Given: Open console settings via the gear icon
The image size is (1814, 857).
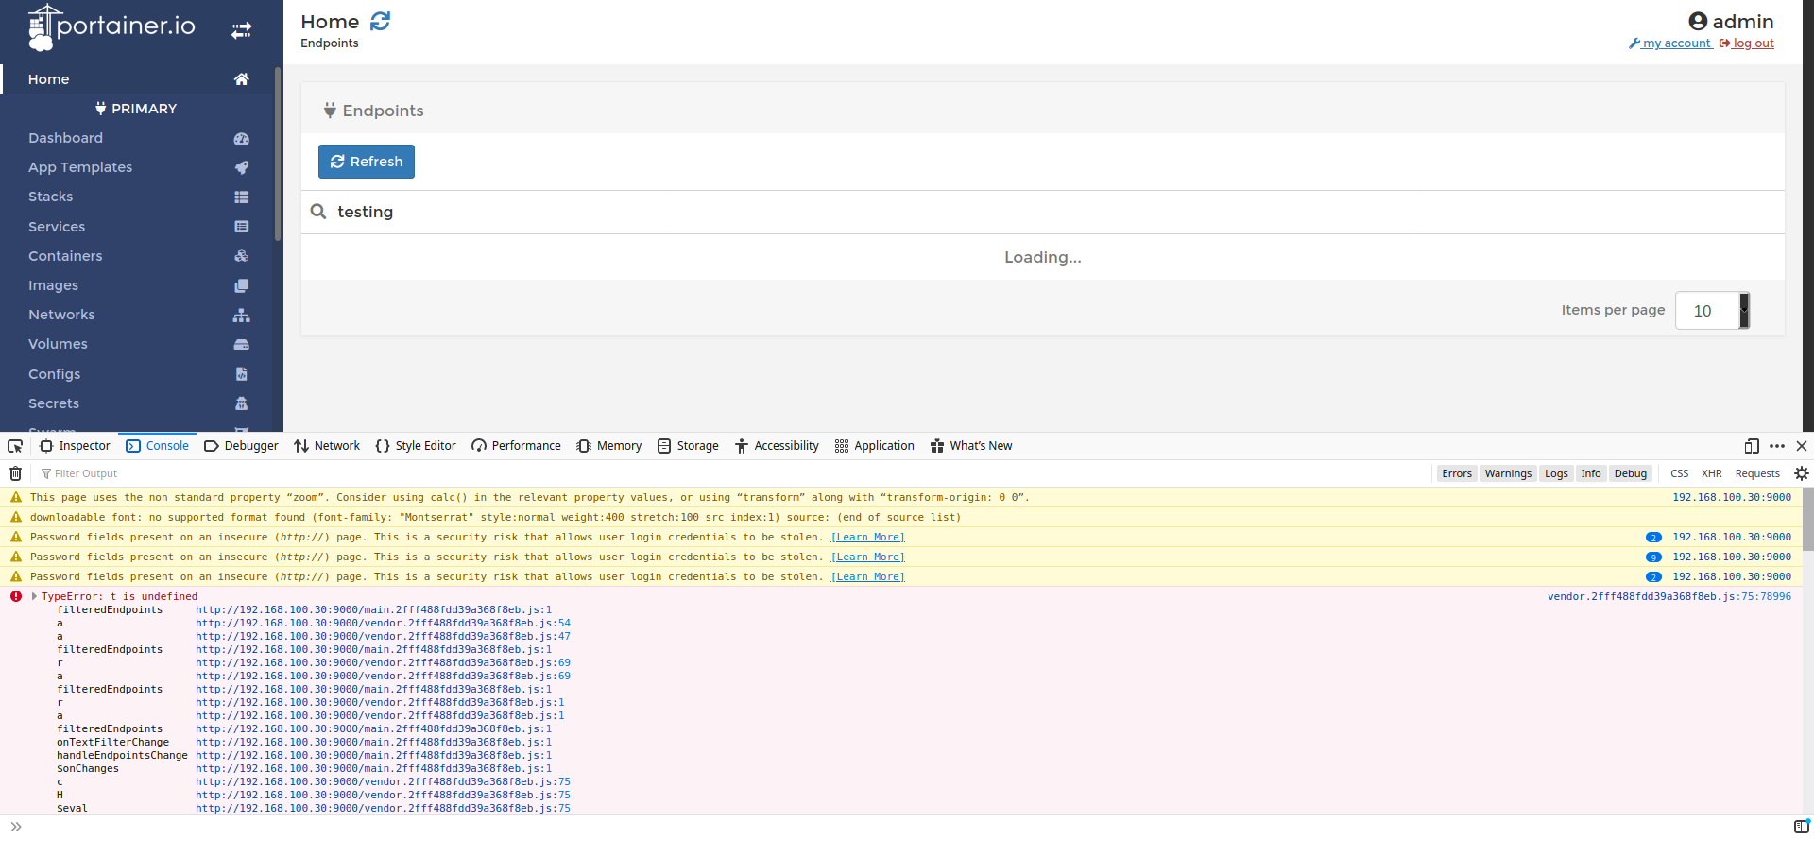Looking at the screenshot, I should (x=1803, y=472).
